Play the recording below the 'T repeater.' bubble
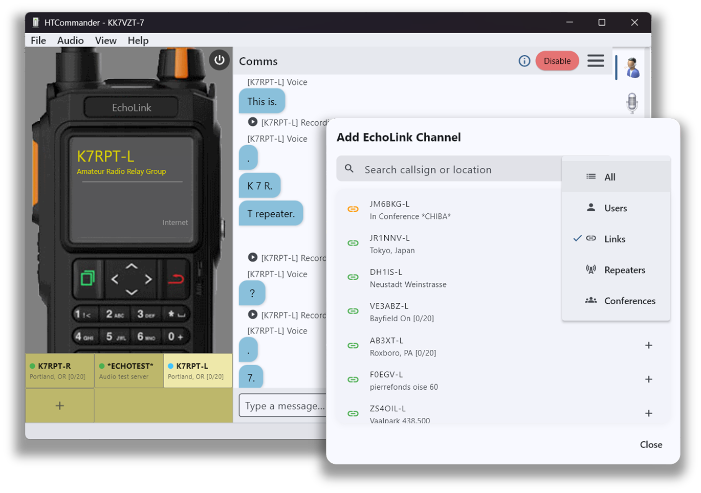The height and width of the screenshot is (493, 701). pyautogui.click(x=253, y=257)
